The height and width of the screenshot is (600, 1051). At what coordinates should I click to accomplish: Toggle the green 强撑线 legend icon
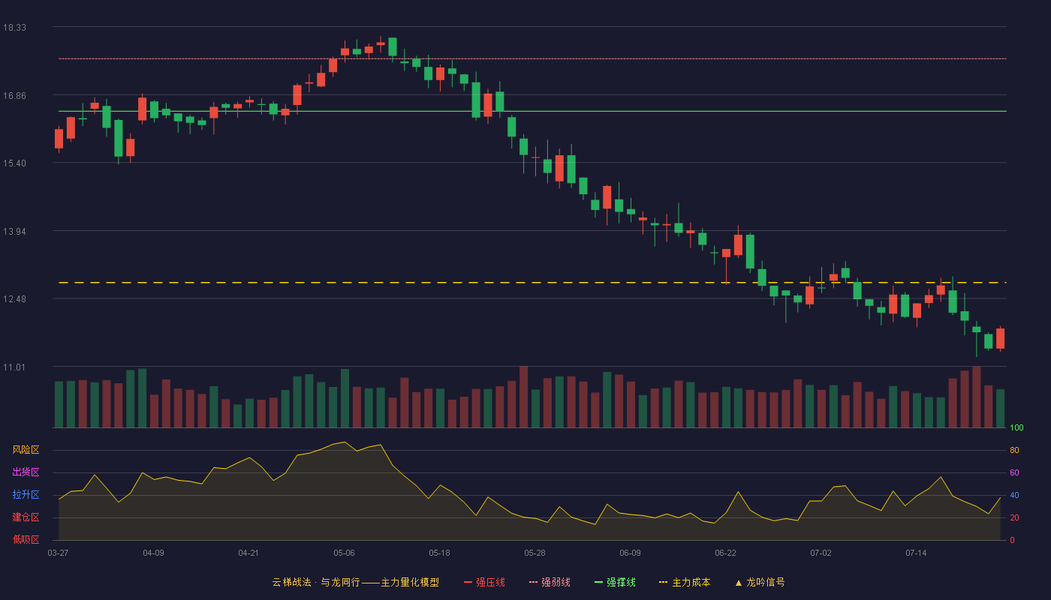click(598, 582)
